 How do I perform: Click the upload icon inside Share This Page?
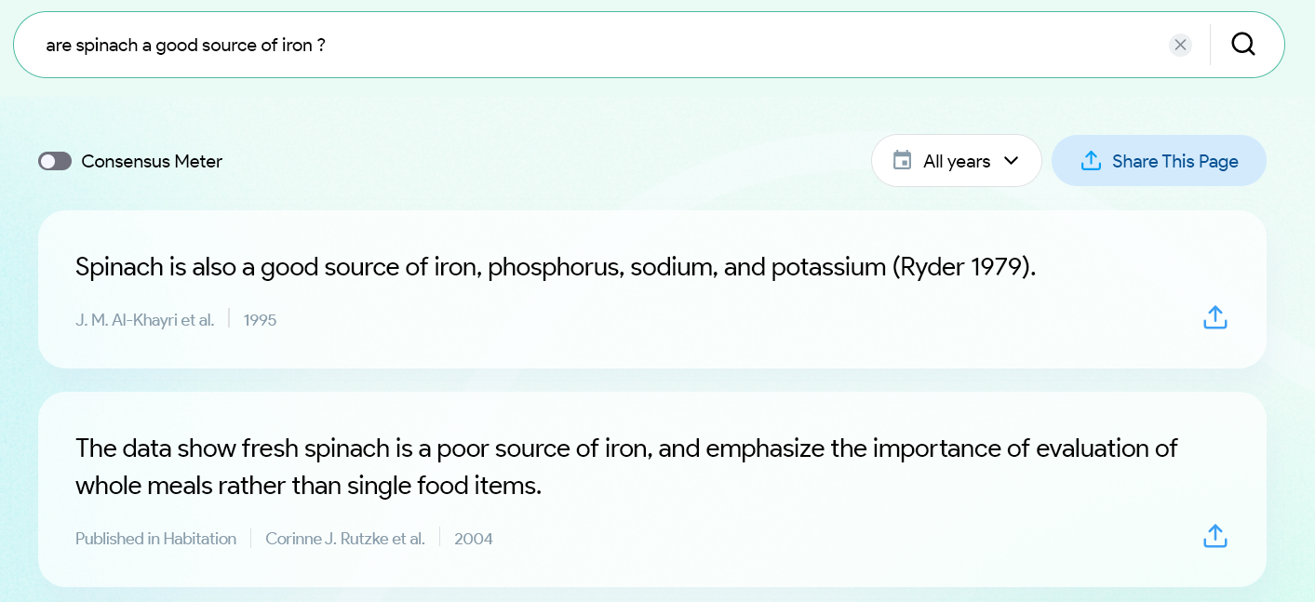pos(1091,161)
